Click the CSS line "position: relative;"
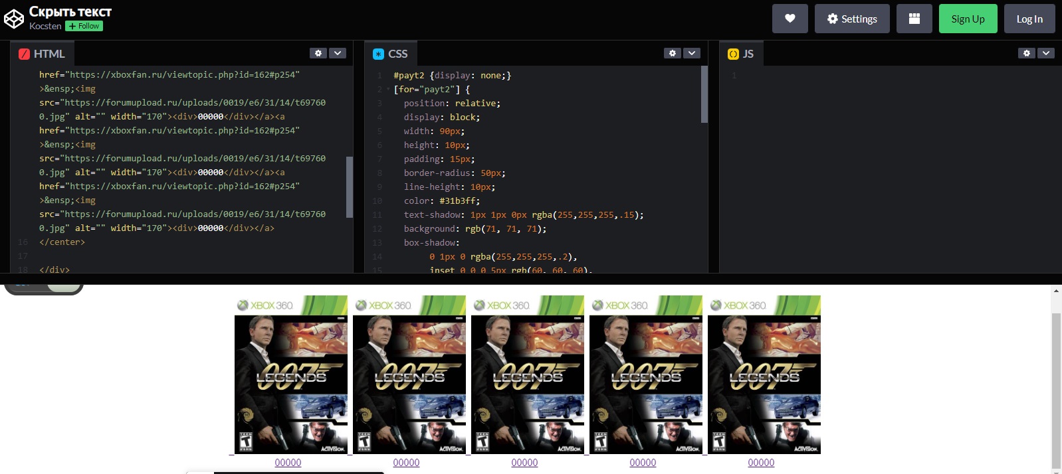The image size is (1062, 474). pos(452,104)
